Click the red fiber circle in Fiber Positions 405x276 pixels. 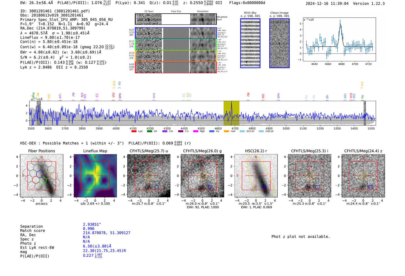36,180
